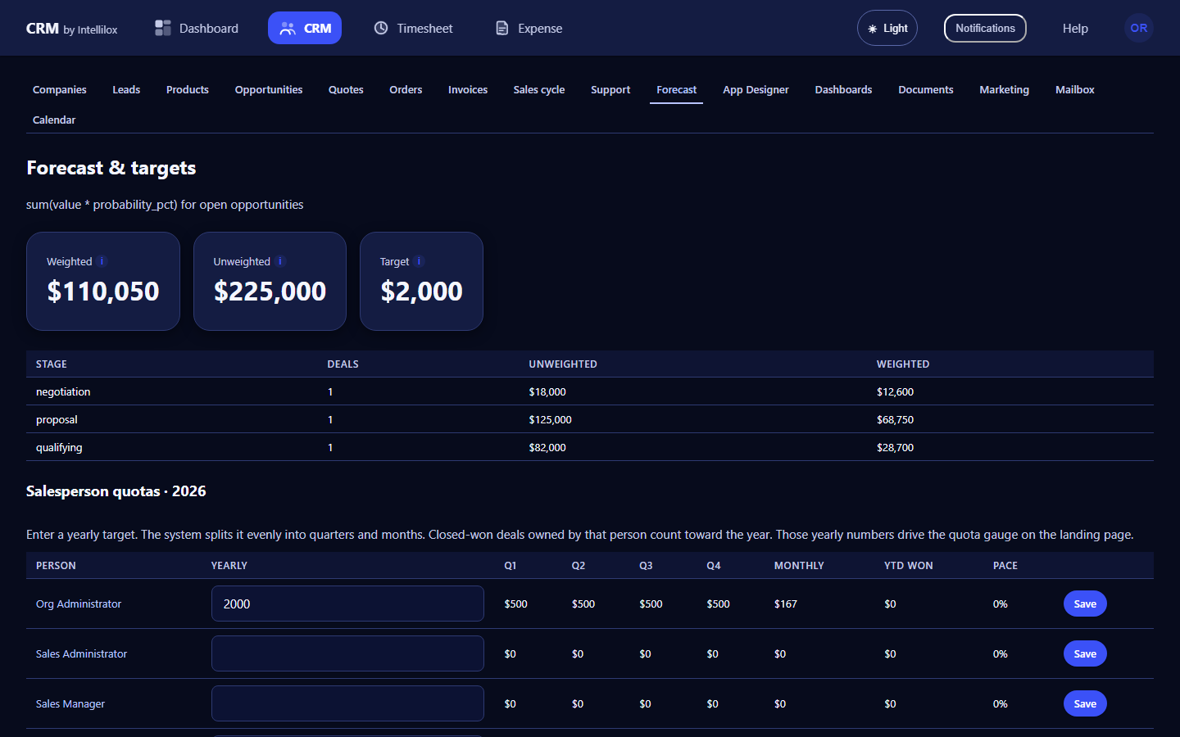Click the PACE column header
This screenshot has width=1180, height=737.
pos(1005,566)
